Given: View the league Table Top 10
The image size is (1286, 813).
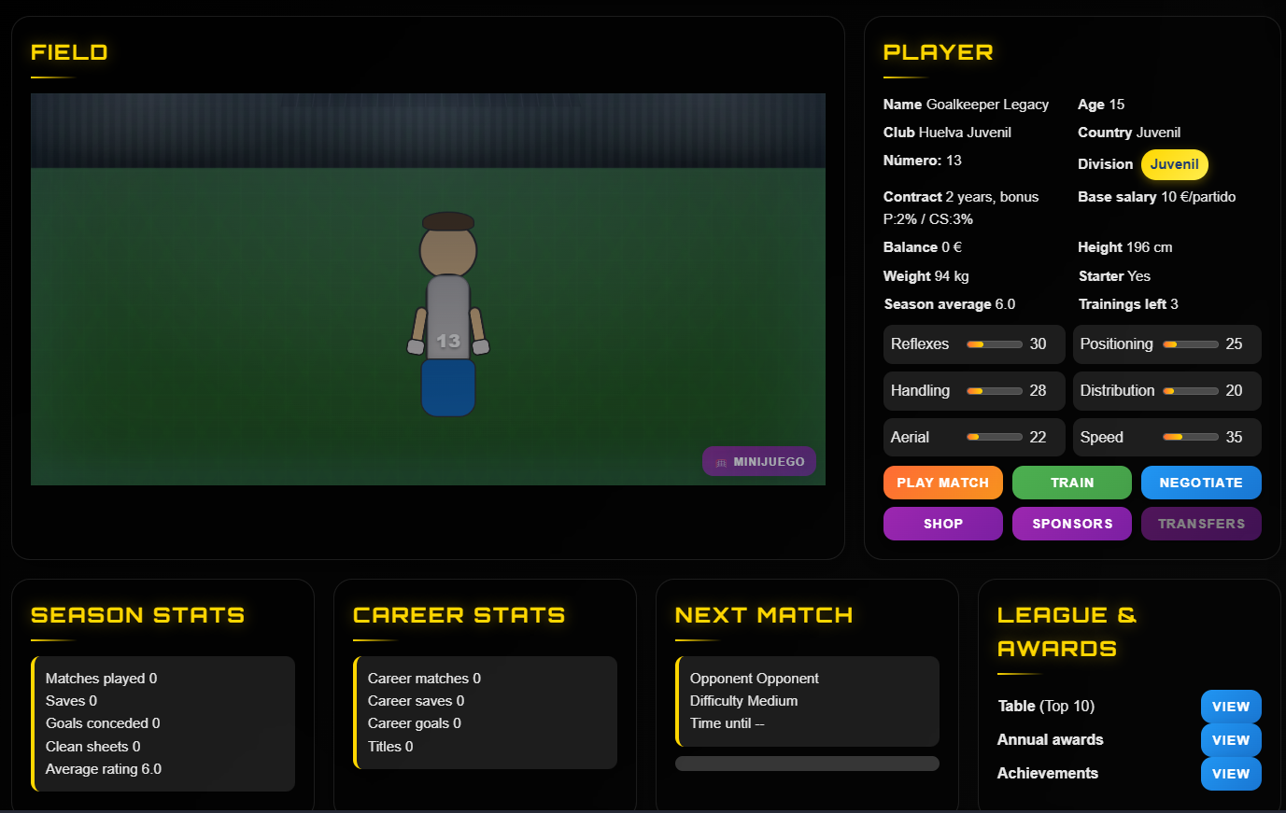Looking at the screenshot, I should coord(1231,707).
